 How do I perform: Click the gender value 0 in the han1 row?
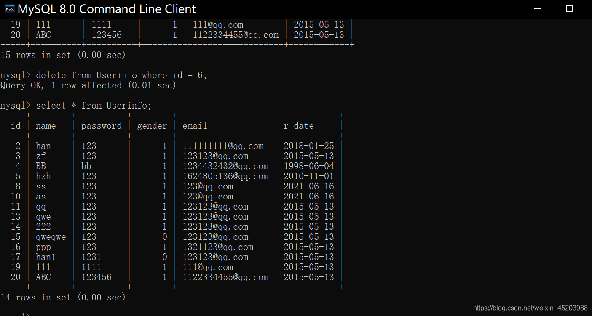point(165,257)
